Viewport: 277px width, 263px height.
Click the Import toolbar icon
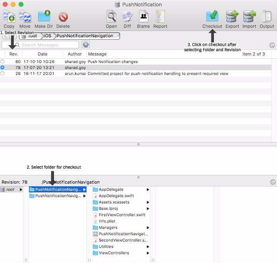click(x=249, y=17)
